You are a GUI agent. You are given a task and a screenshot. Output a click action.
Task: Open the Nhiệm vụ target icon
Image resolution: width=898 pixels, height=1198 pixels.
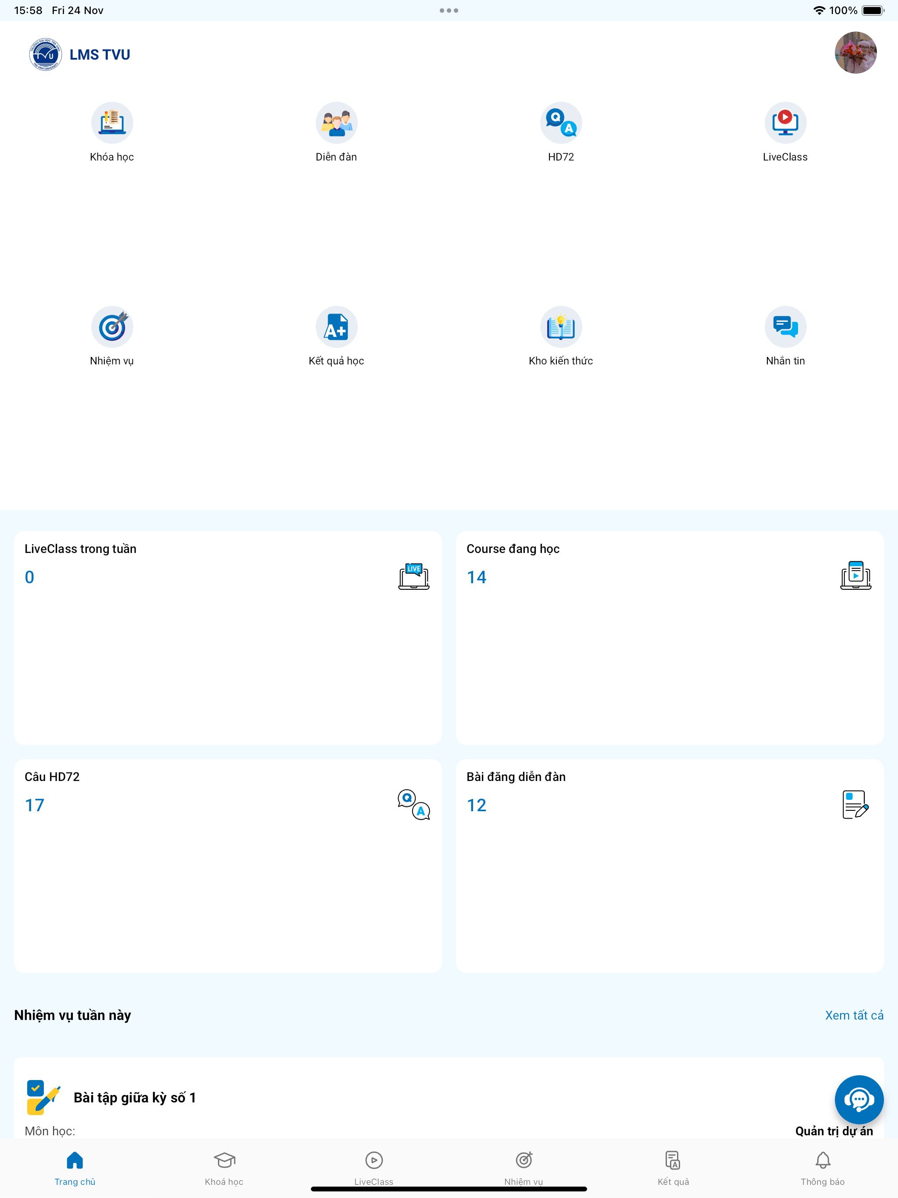112,327
